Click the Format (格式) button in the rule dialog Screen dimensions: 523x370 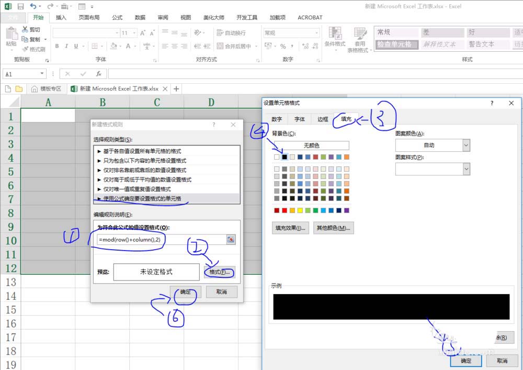pyautogui.click(x=219, y=272)
